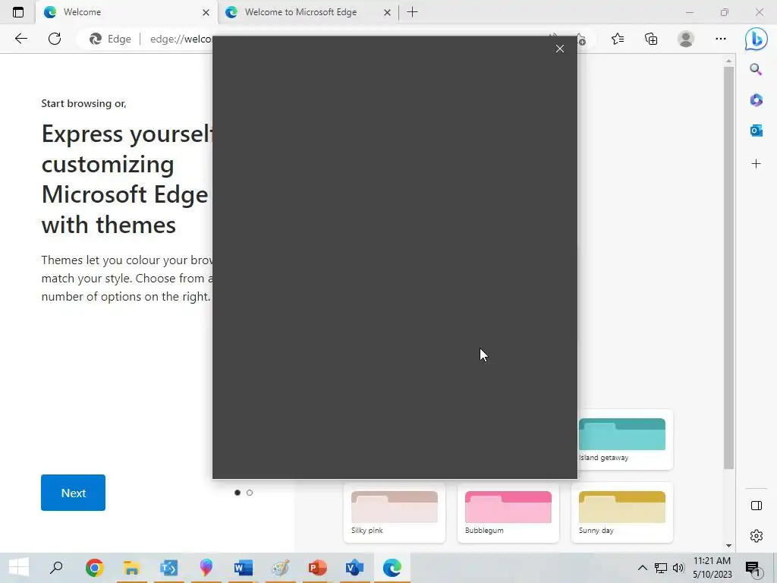
Task: Click the Next button
Action: 74,493
